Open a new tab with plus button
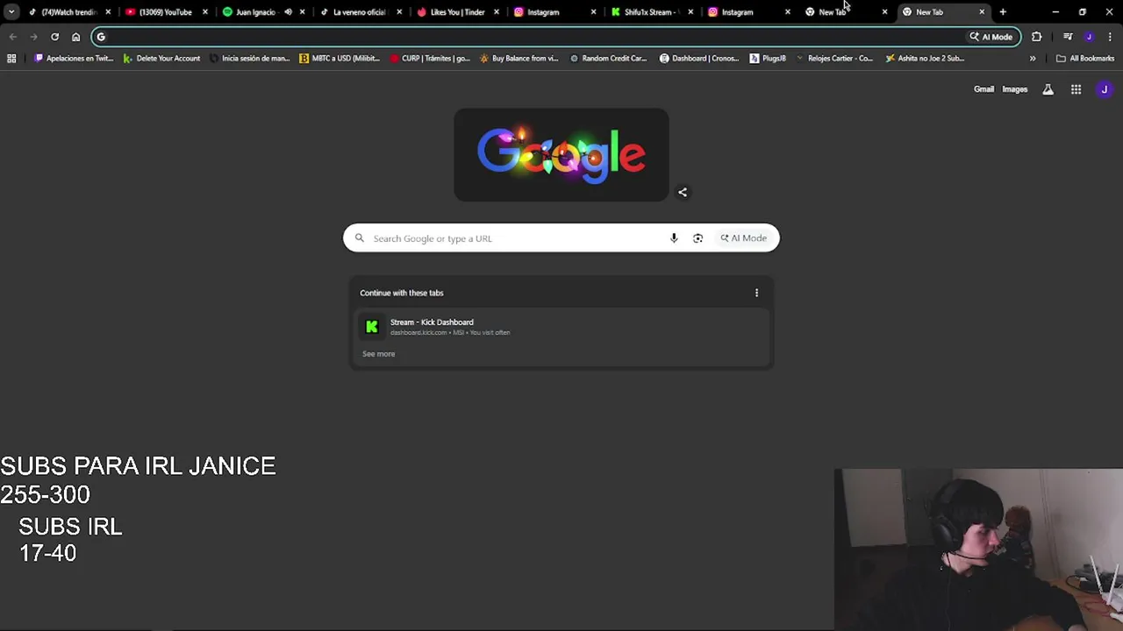This screenshot has height=631, width=1123. click(1003, 12)
